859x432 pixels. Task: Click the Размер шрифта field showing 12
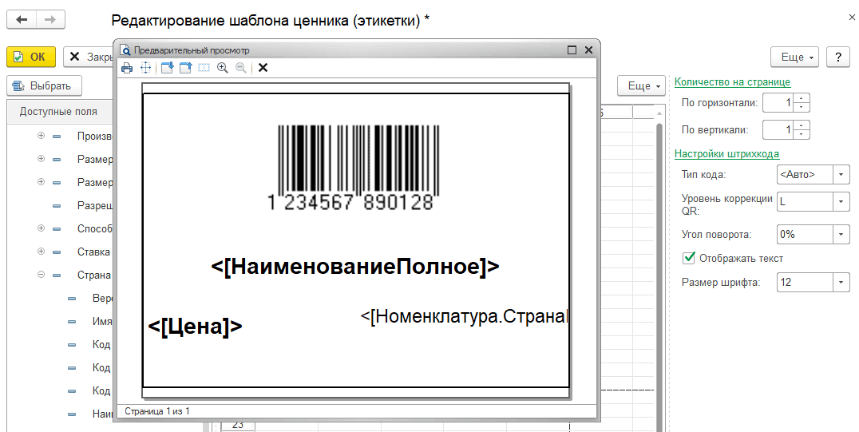805,283
